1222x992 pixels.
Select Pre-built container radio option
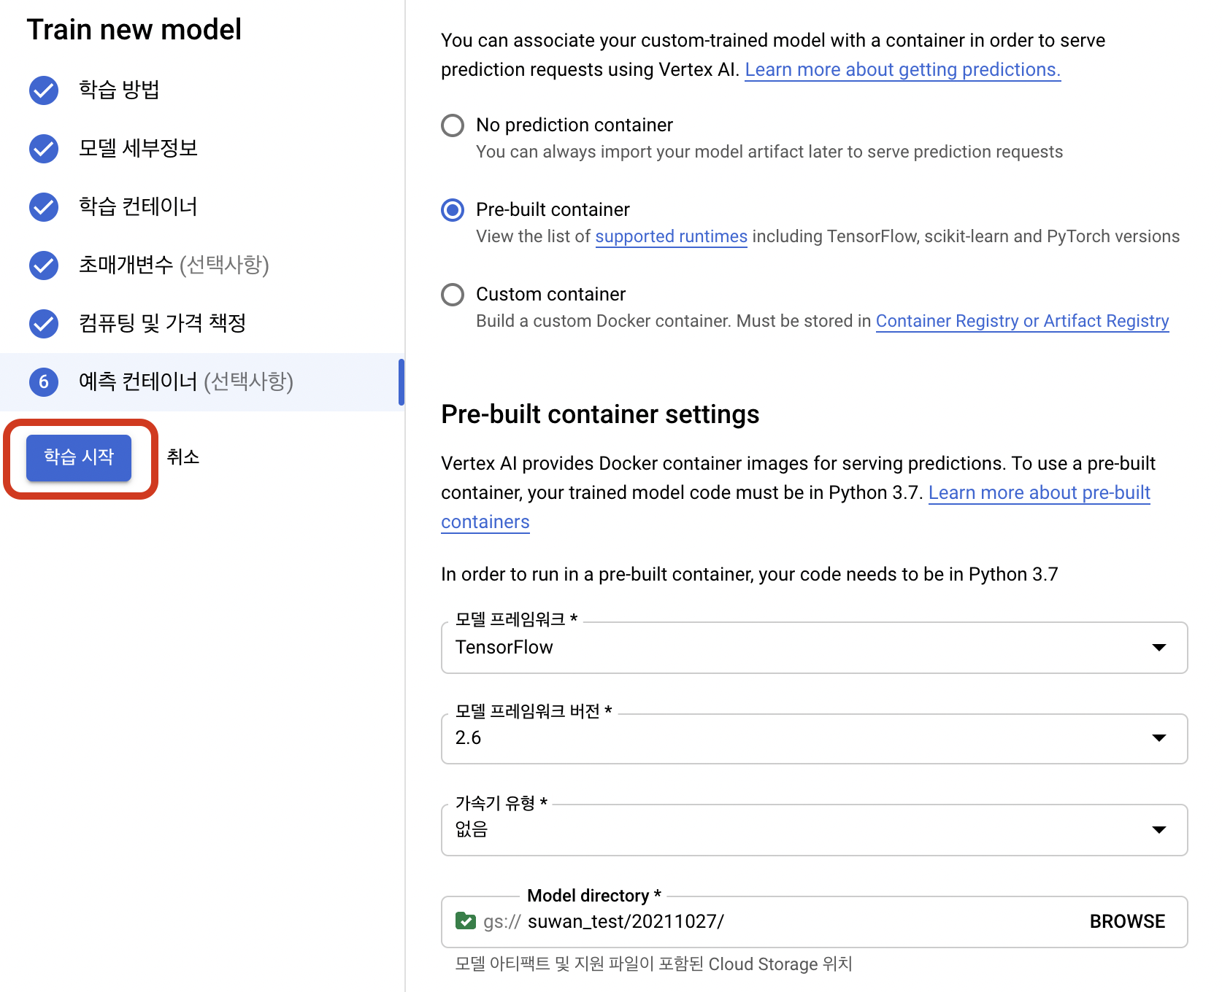(x=453, y=210)
